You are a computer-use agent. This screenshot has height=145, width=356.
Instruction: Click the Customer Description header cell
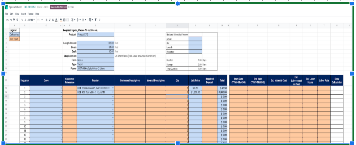[130, 80]
